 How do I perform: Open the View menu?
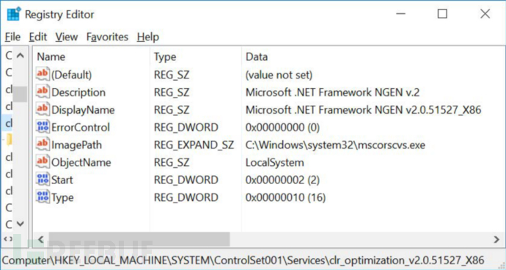[66, 37]
